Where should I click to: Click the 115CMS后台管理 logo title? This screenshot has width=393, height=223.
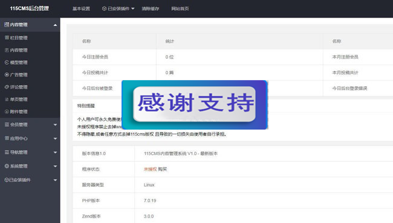point(30,8)
